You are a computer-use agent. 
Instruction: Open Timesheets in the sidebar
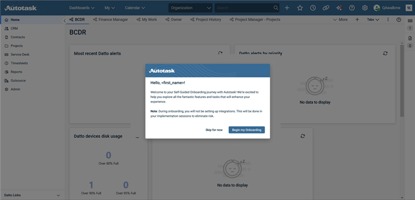tap(32, 63)
